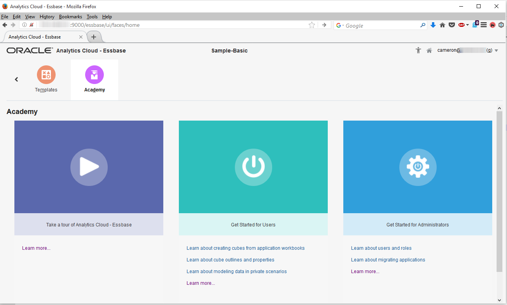Click the Take a tour of Analytics Cloud caption

tap(89, 225)
